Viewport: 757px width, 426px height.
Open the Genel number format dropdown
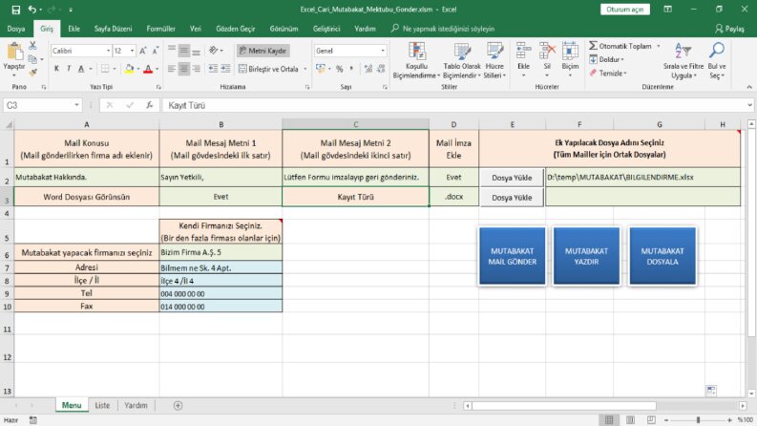tap(383, 51)
